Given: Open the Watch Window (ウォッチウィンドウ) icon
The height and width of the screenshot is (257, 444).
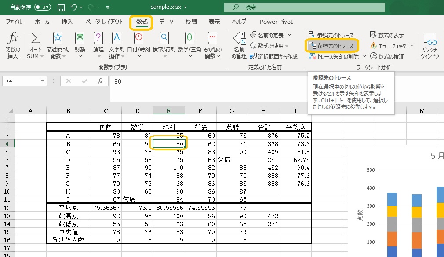Looking at the screenshot, I should pyautogui.click(x=429, y=41).
